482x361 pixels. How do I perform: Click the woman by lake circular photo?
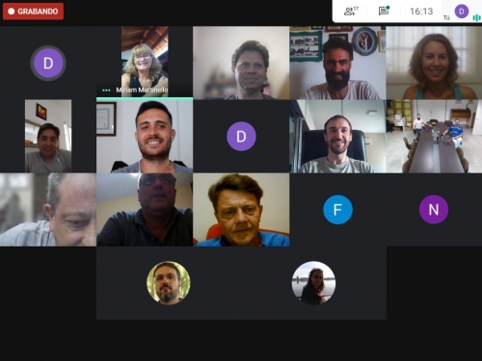point(313,283)
